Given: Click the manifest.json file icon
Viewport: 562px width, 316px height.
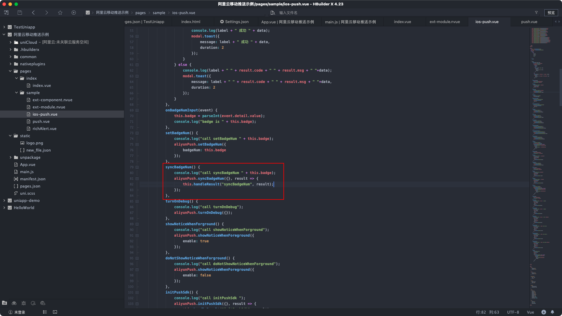Looking at the screenshot, I should 16,179.
